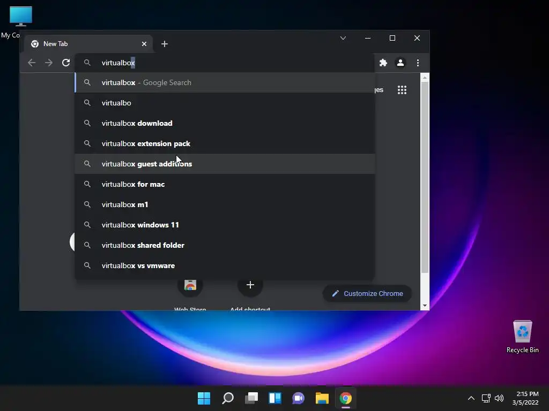
Task: Close the New Tab tab
Action: [x=144, y=44]
